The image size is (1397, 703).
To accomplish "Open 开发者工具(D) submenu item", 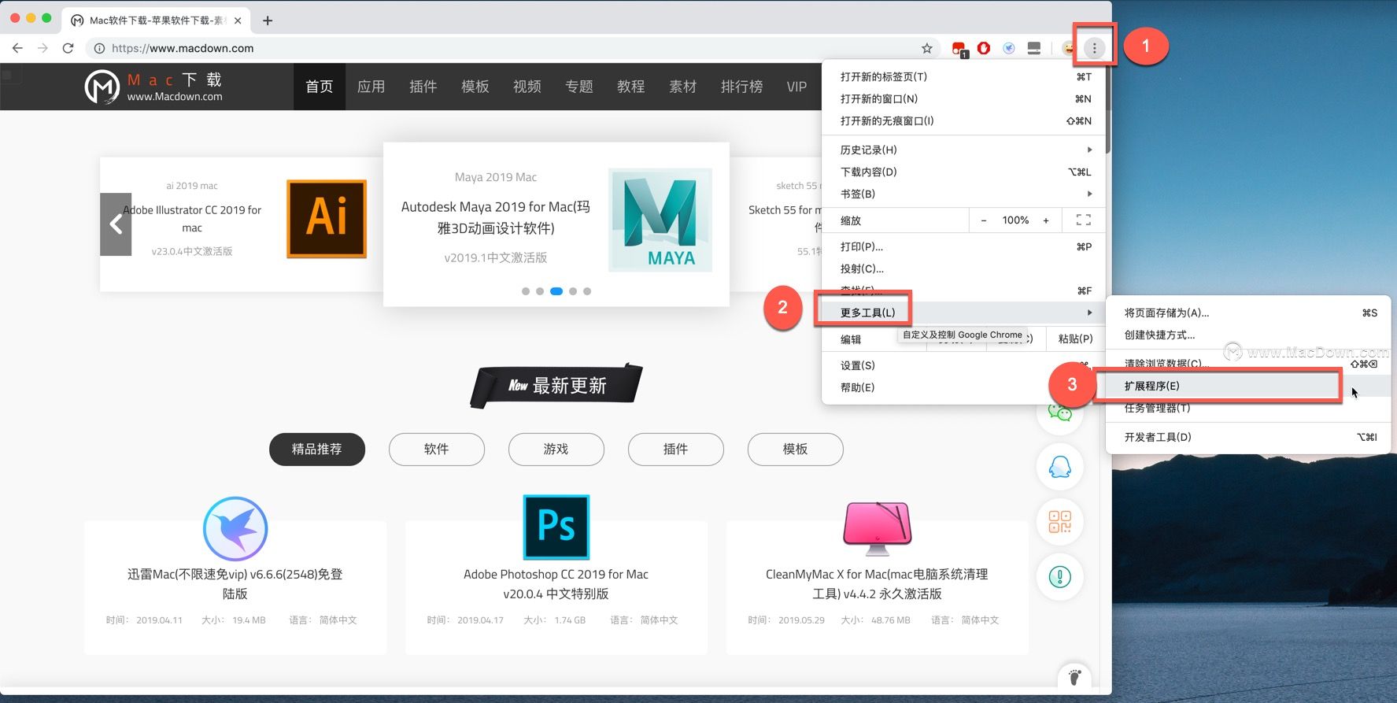I will tap(1249, 437).
